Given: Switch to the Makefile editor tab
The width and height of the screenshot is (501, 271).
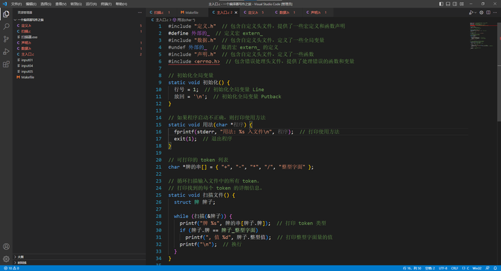Looking at the screenshot, I should click(189, 13).
